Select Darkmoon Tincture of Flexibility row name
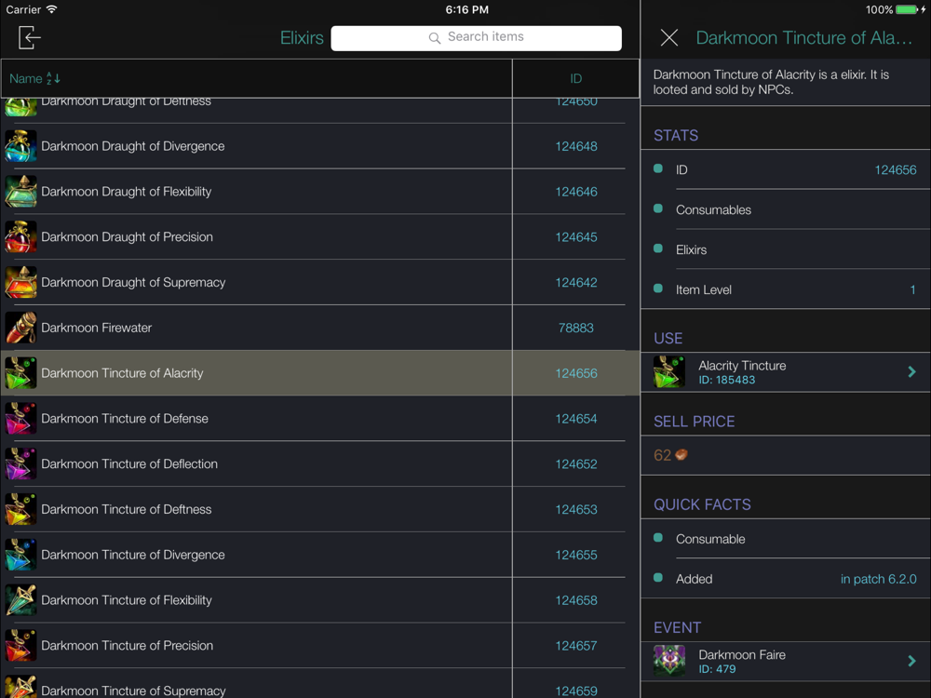 pyautogui.click(x=127, y=600)
